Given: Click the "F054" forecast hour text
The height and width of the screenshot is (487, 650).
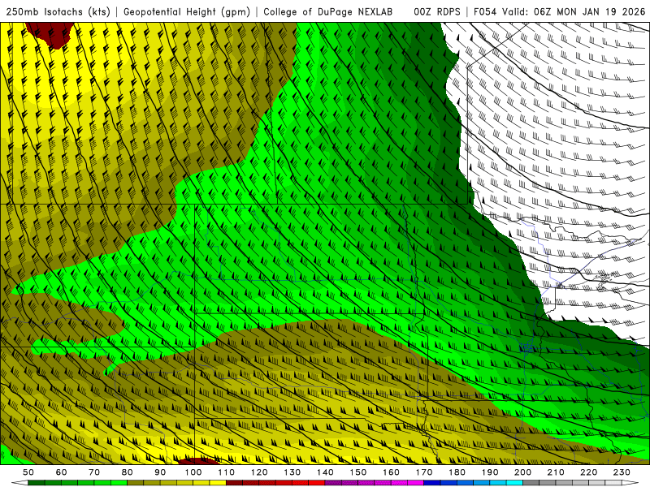Looking at the screenshot, I should (484, 11).
